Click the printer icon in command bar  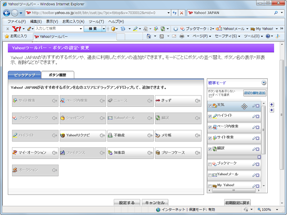tap(182, 36)
